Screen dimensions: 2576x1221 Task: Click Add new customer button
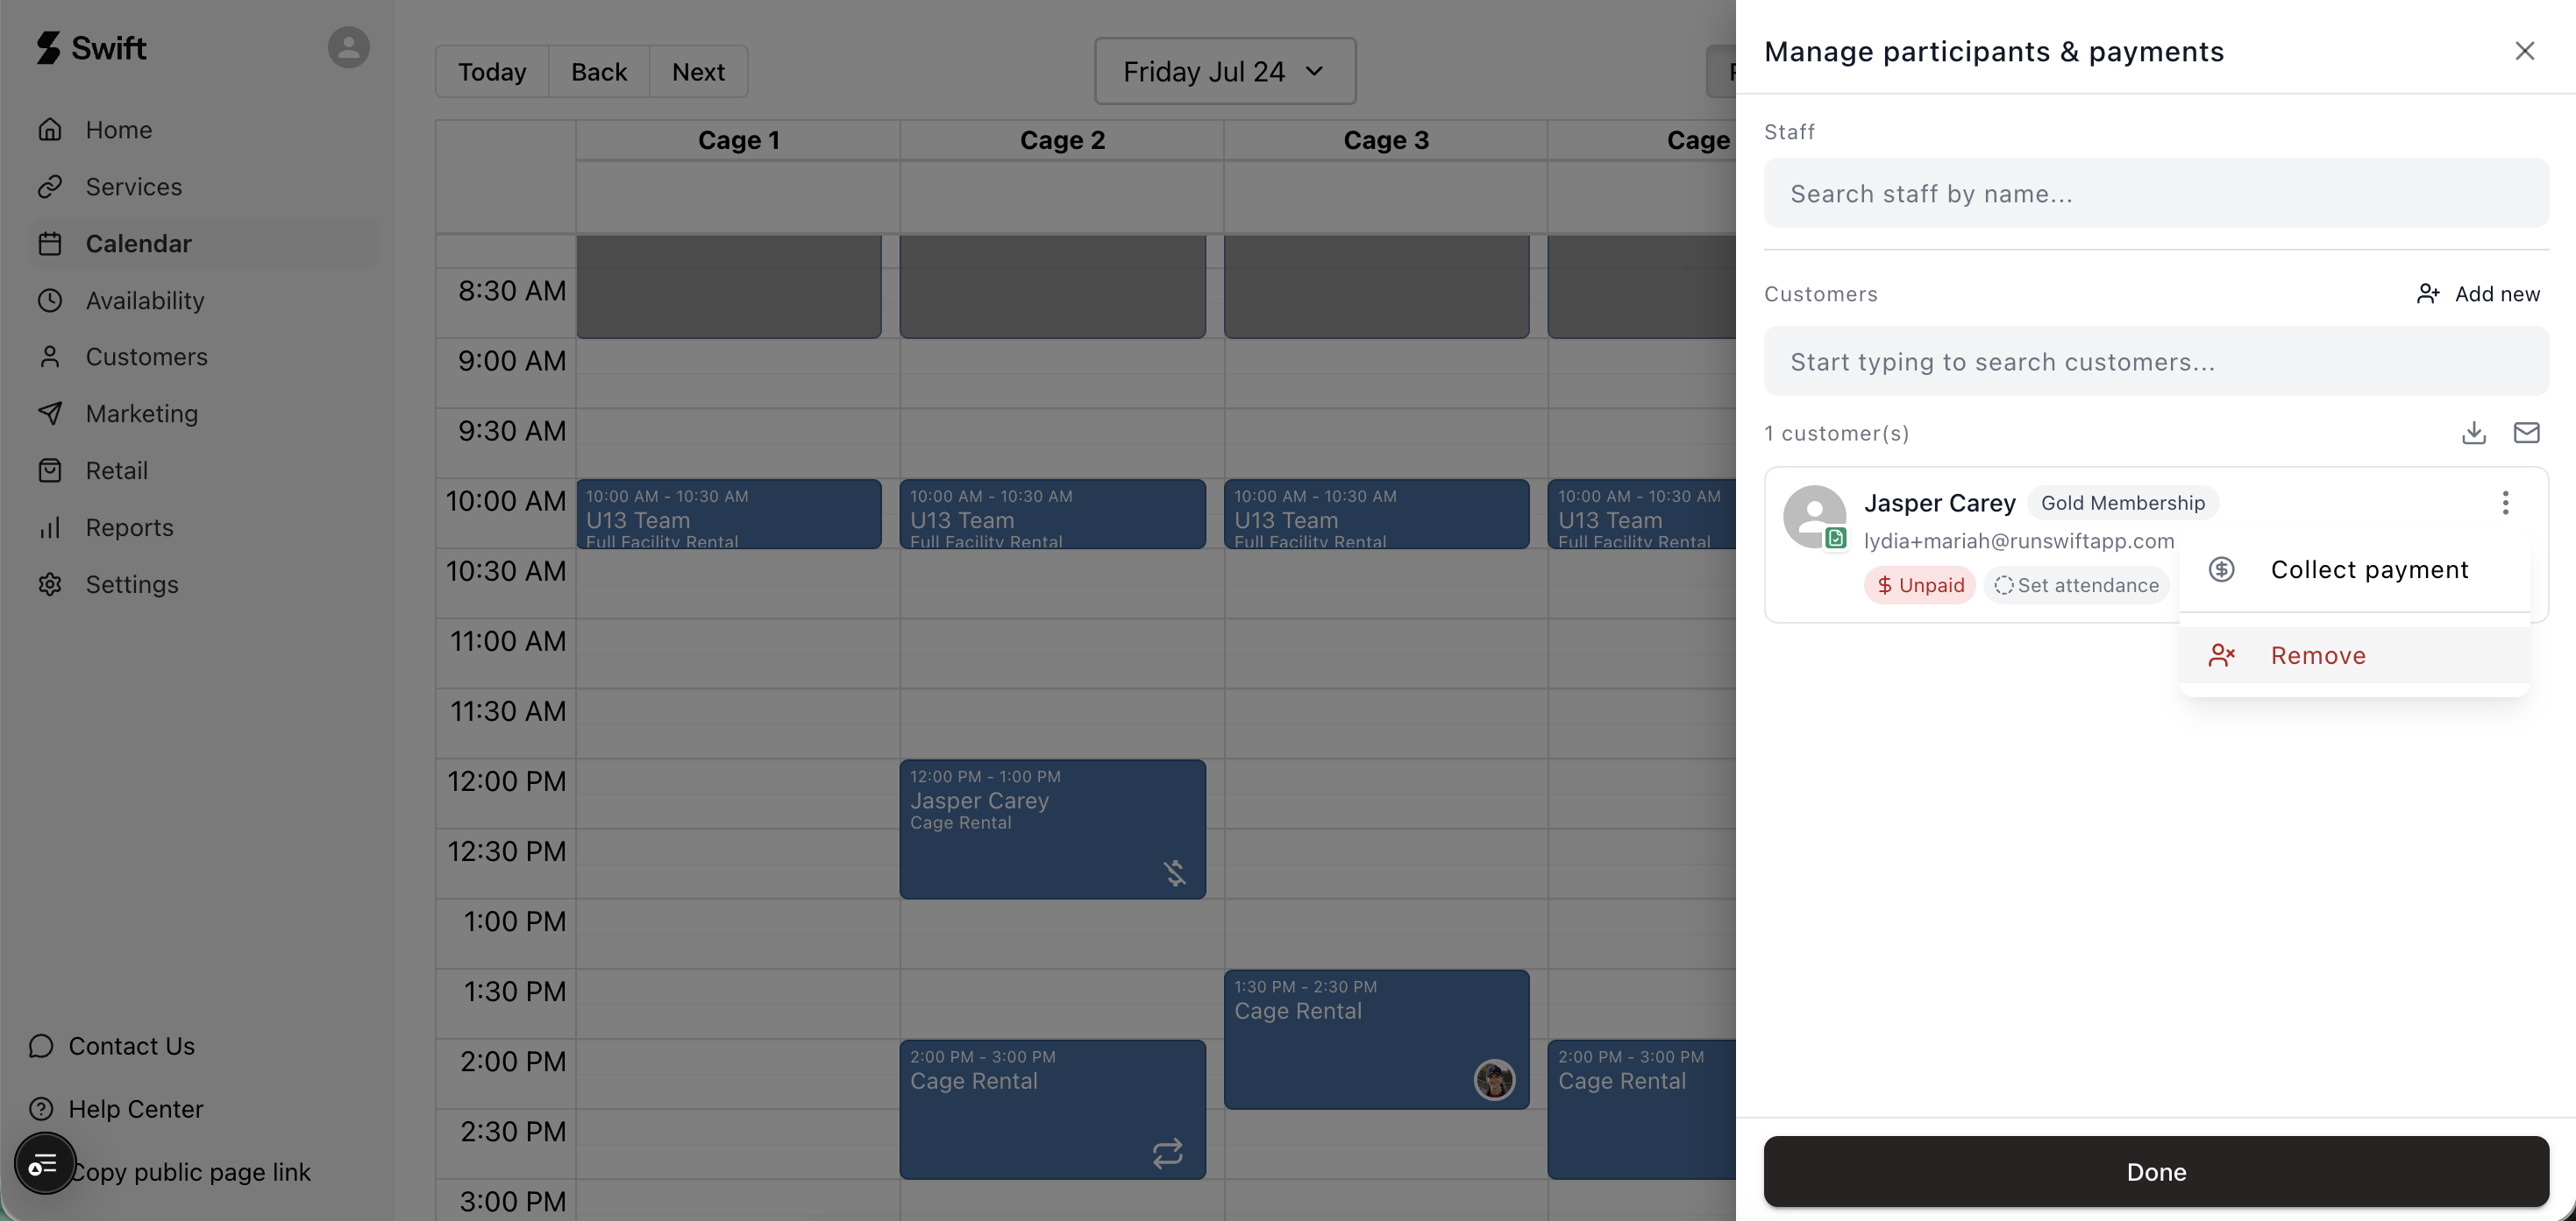(x=2477, y=293)
